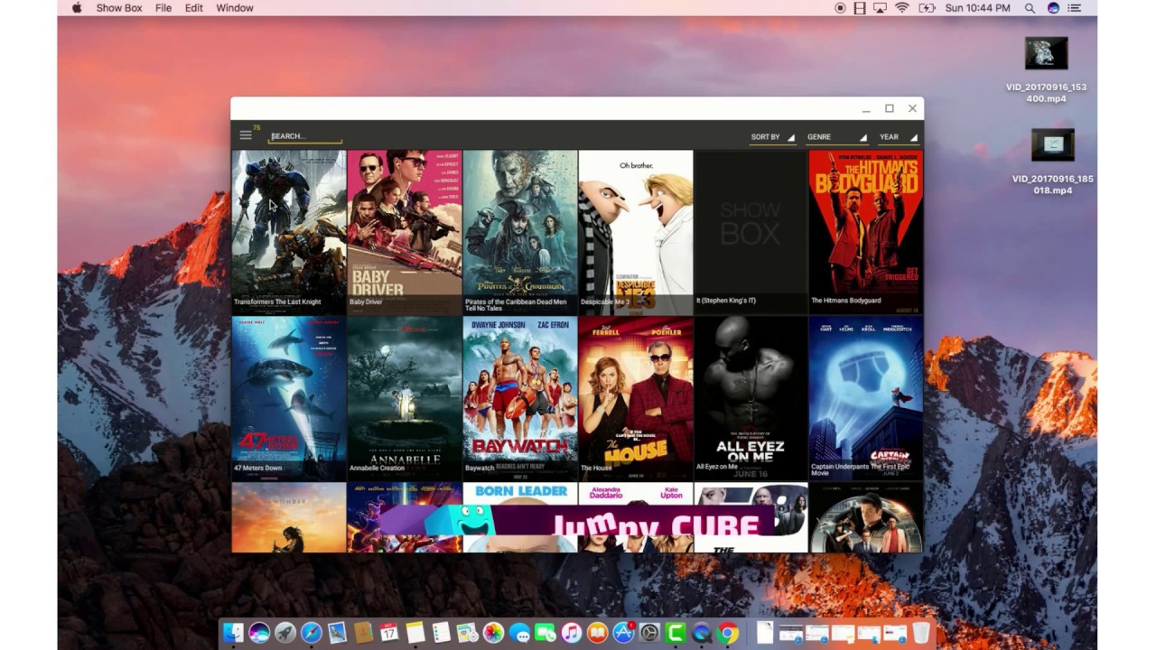Open the Mail stamp dock icon
The image size is (1156, 650).
coord(338,633)
